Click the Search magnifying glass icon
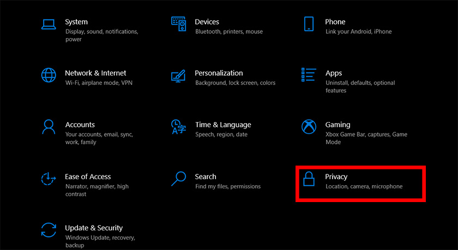Screen dimensions: 458x250 point(179,179)
